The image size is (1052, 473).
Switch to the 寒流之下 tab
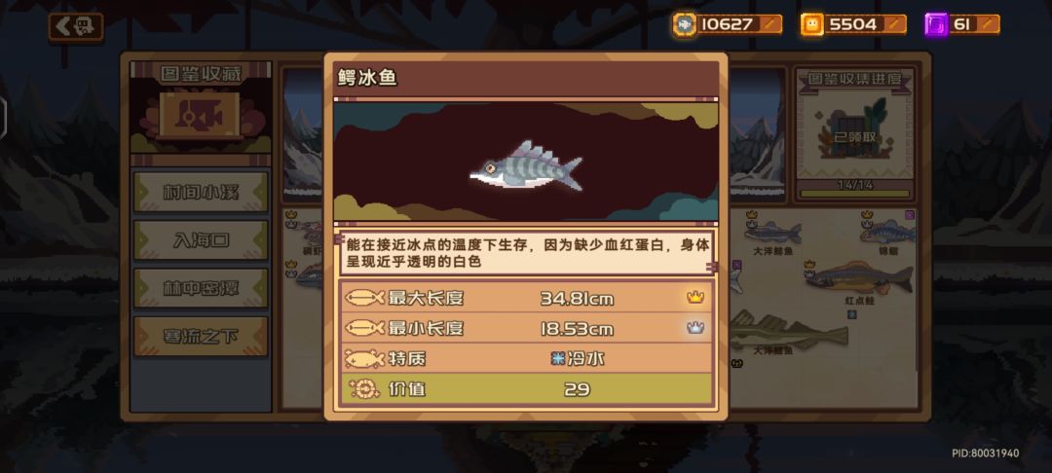201,337
